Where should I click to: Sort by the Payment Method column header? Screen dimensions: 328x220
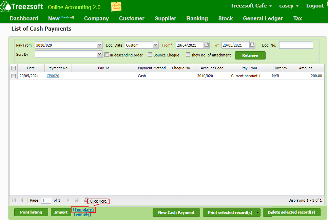pyautogui.click(x=152, y=68)
